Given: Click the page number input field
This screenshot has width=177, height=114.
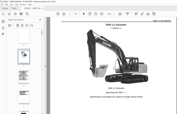Looking at the screenshot, I should (x=70, y=14).
